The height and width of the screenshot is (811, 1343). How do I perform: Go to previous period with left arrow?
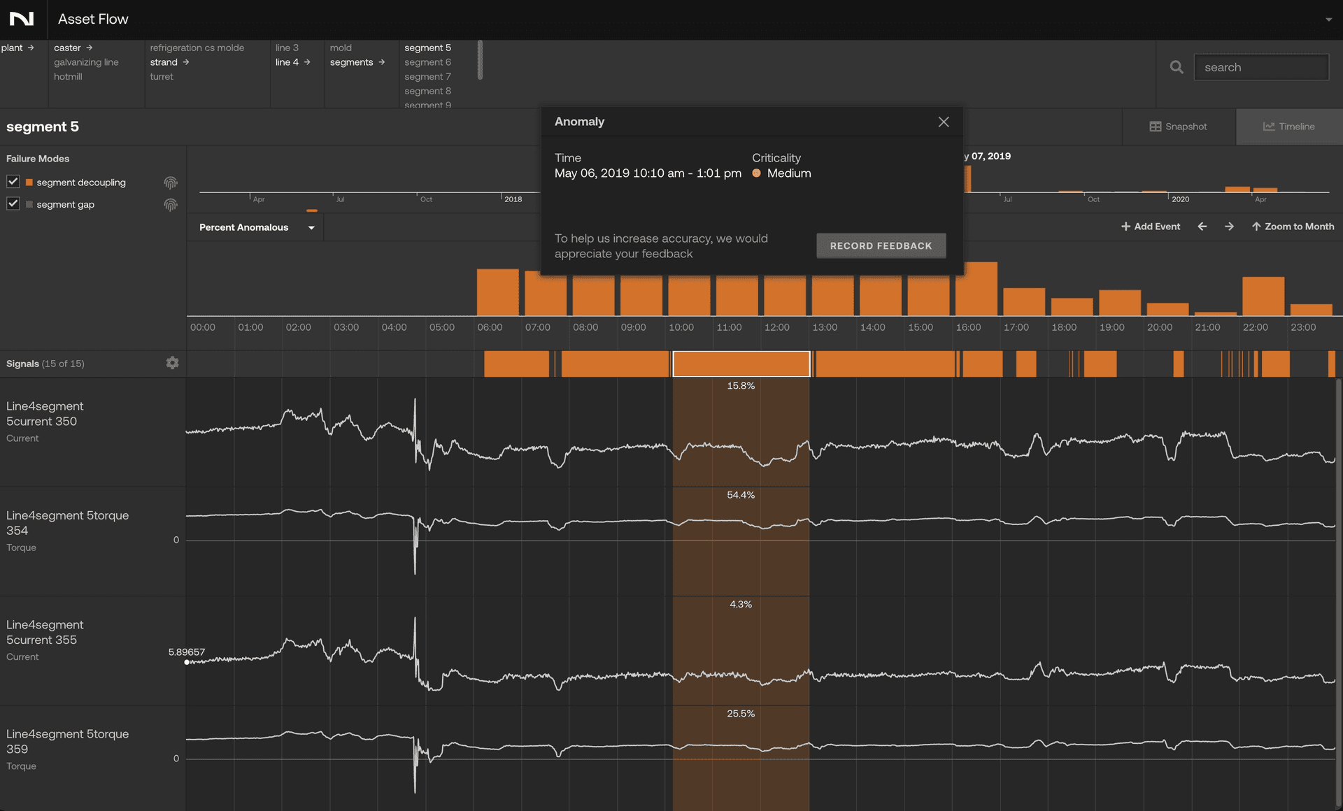click(1202, 227)
